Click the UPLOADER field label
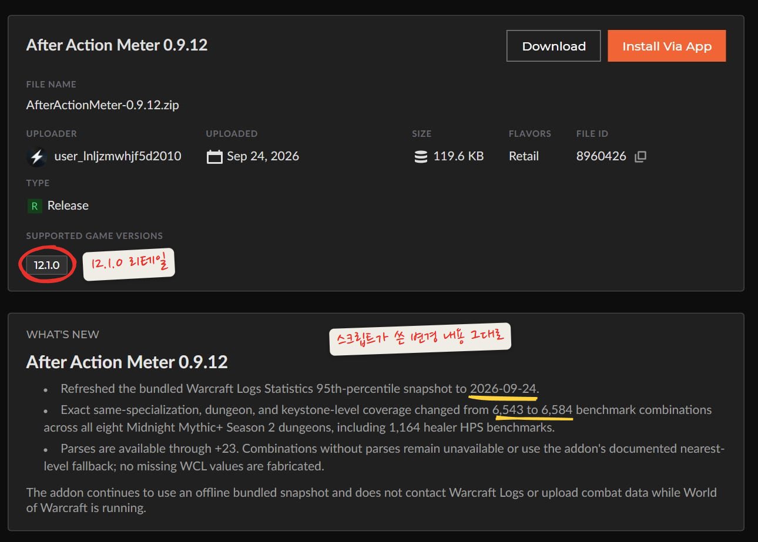 [52, 134]
